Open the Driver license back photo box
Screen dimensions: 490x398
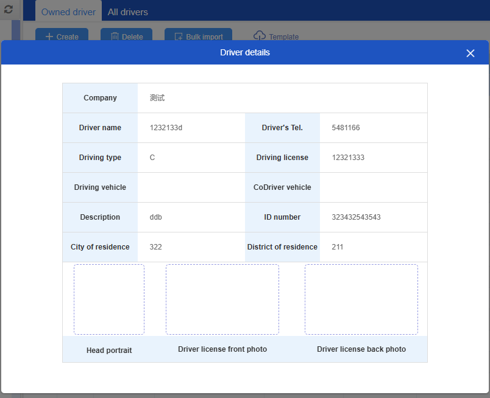click(361, 299)
